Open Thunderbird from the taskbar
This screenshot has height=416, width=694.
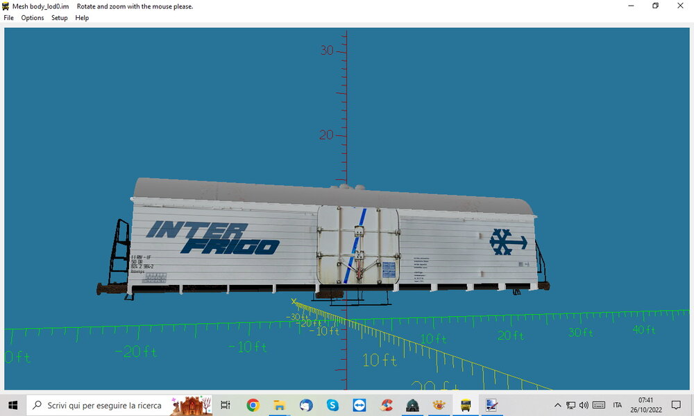tap(306, 405)
